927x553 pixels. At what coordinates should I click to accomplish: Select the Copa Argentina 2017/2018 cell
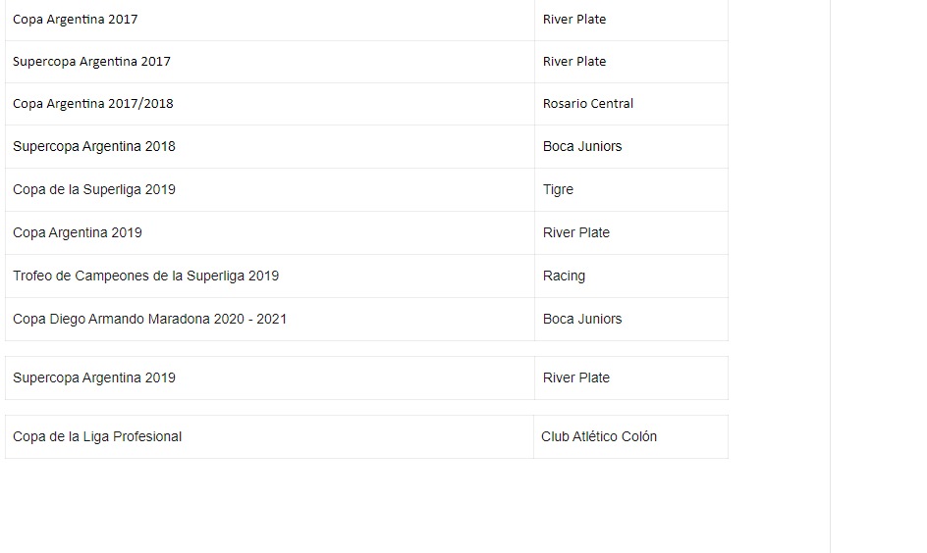click(270, 104)
